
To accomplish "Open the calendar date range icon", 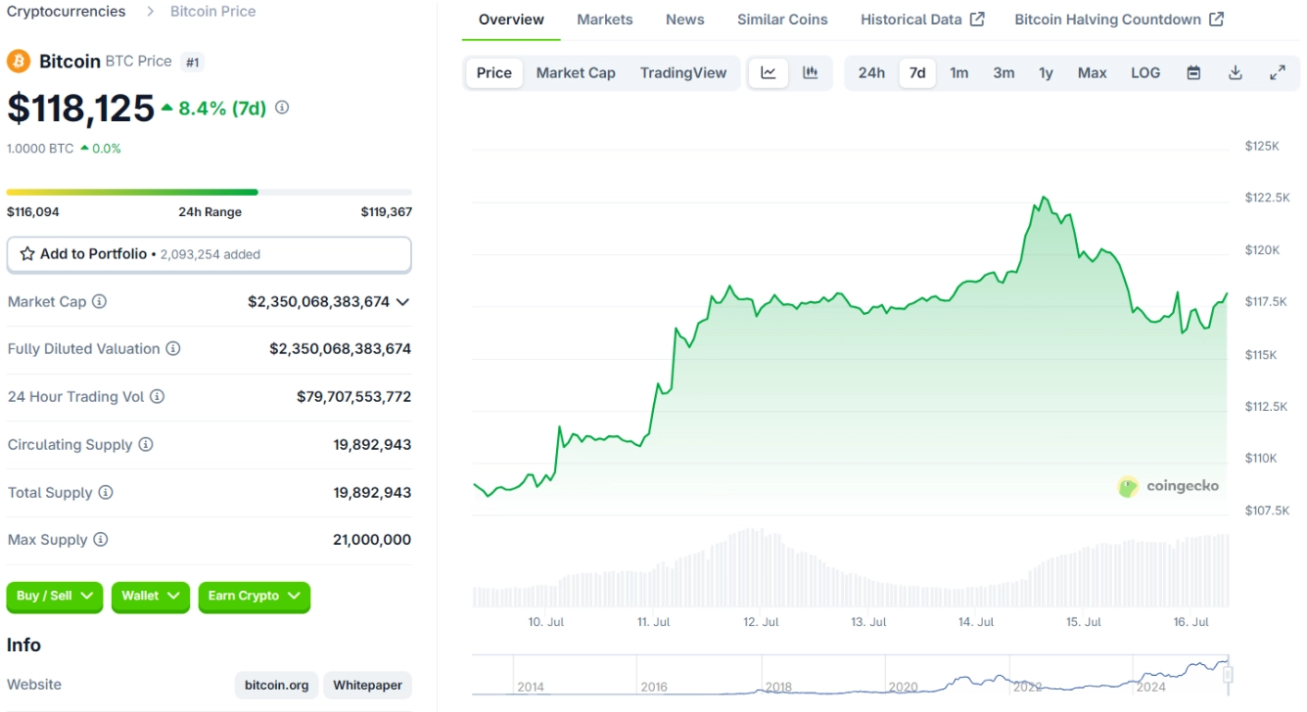I will pyautogui.click(x=1193, y=72).
